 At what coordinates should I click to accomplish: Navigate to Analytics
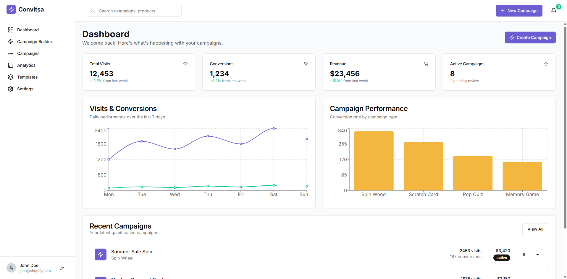click(37, 65)
